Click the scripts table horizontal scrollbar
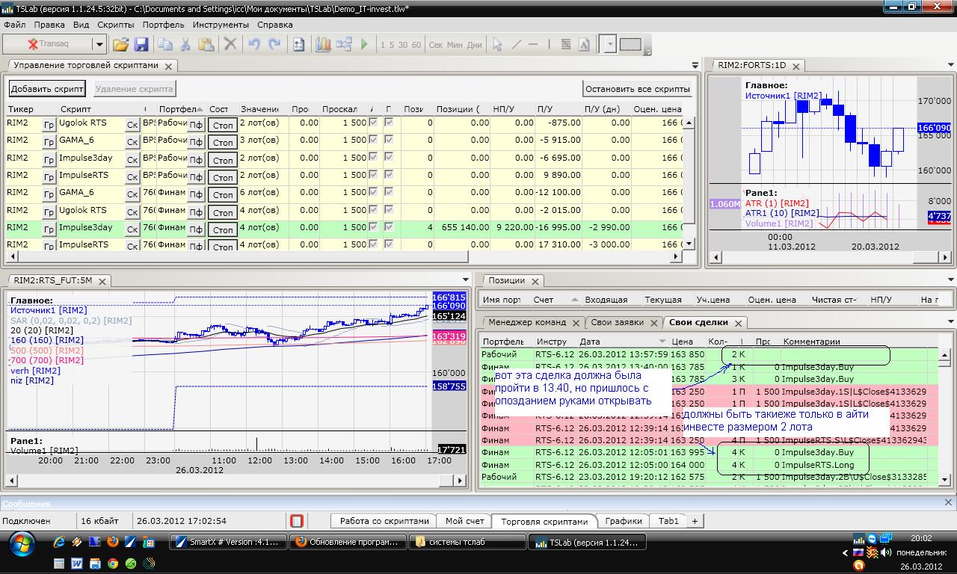Viewport: 957px width, 574px height. [x=344, y=256]
